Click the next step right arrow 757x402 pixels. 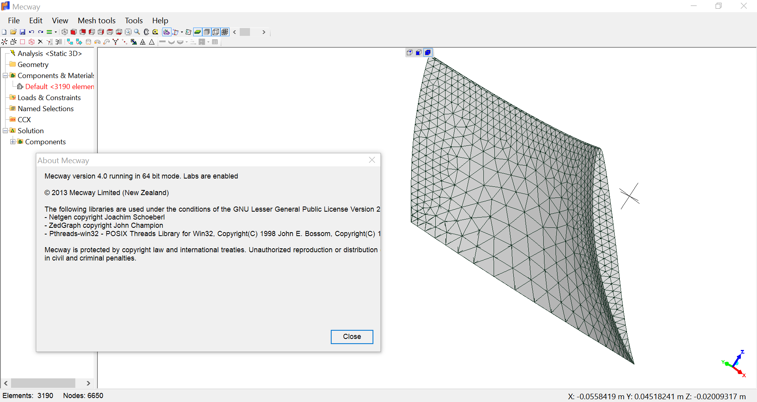(264, 32)
